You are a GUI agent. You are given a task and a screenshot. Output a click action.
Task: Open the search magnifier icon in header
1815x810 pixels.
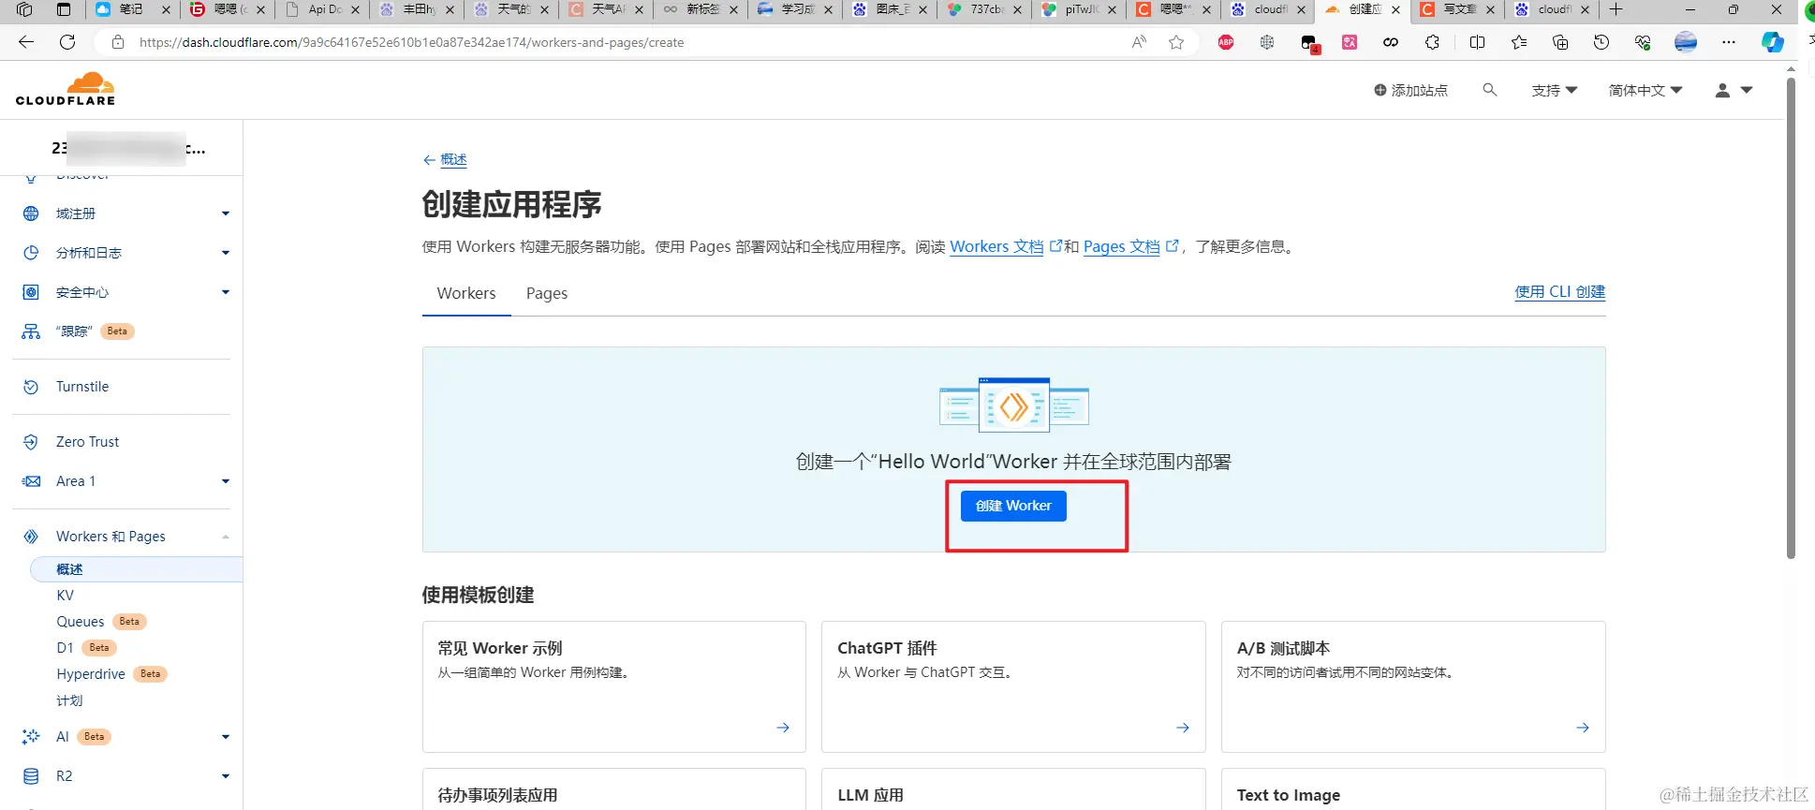click(1490, 90)
